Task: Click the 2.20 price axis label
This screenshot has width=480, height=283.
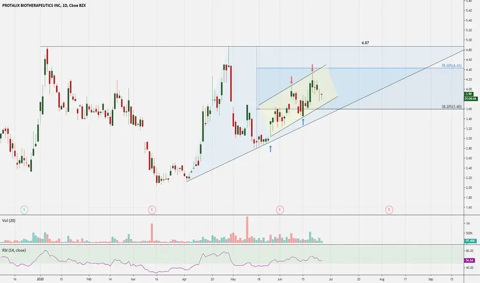Action: click(468, 178)
